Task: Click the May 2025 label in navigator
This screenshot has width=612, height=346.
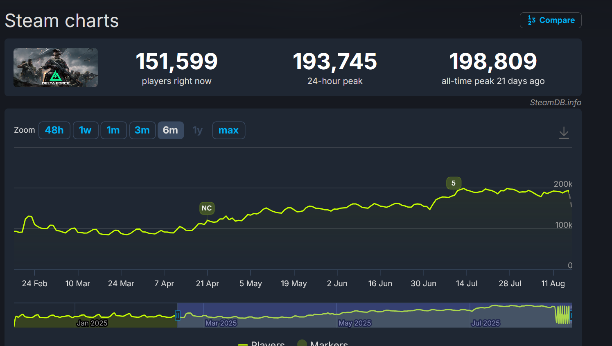Action: 355,323
